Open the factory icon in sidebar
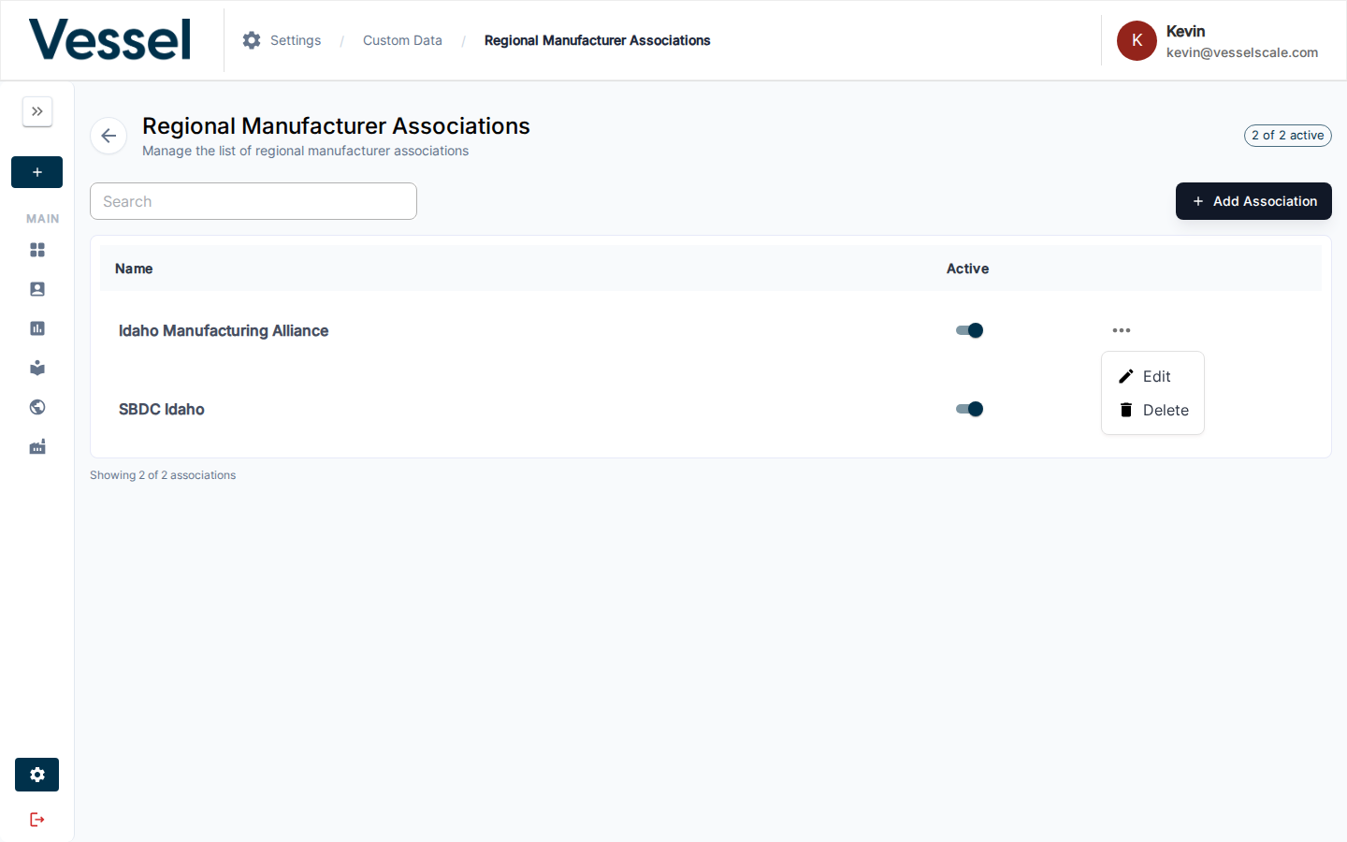This screenshot has width=1347, height=842. [x=37, y=446]
